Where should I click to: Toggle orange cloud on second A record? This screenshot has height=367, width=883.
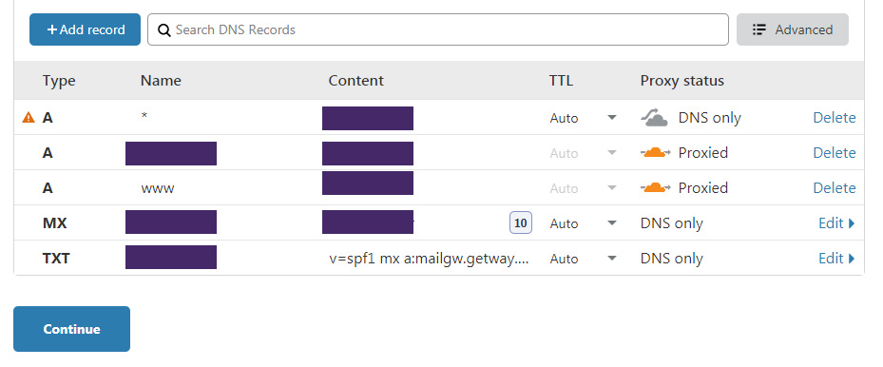coord(656,152)
